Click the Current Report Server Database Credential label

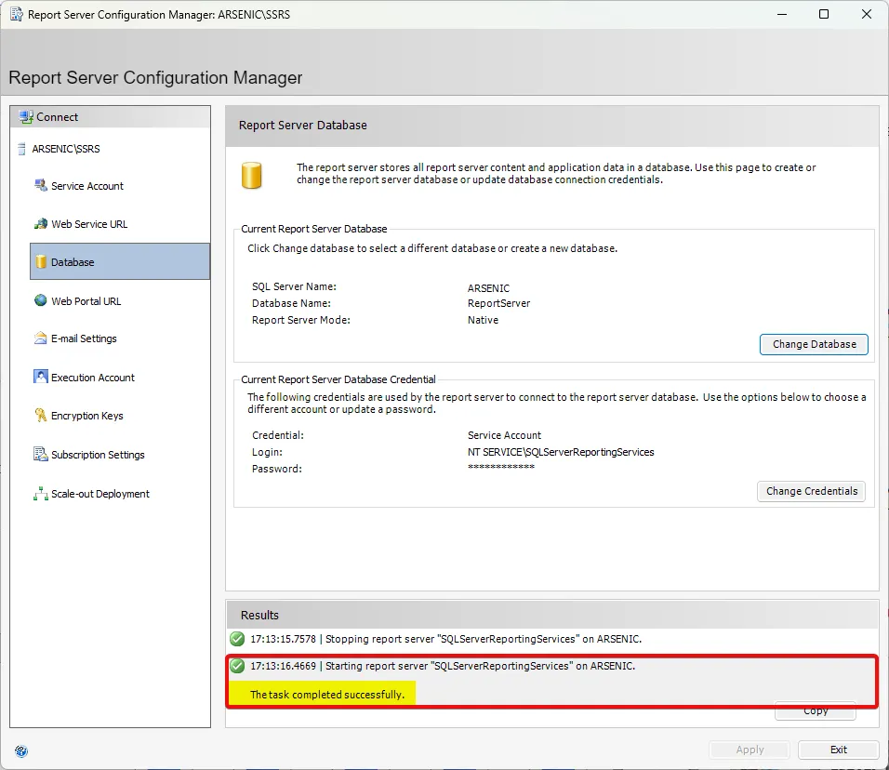point(338,379)
